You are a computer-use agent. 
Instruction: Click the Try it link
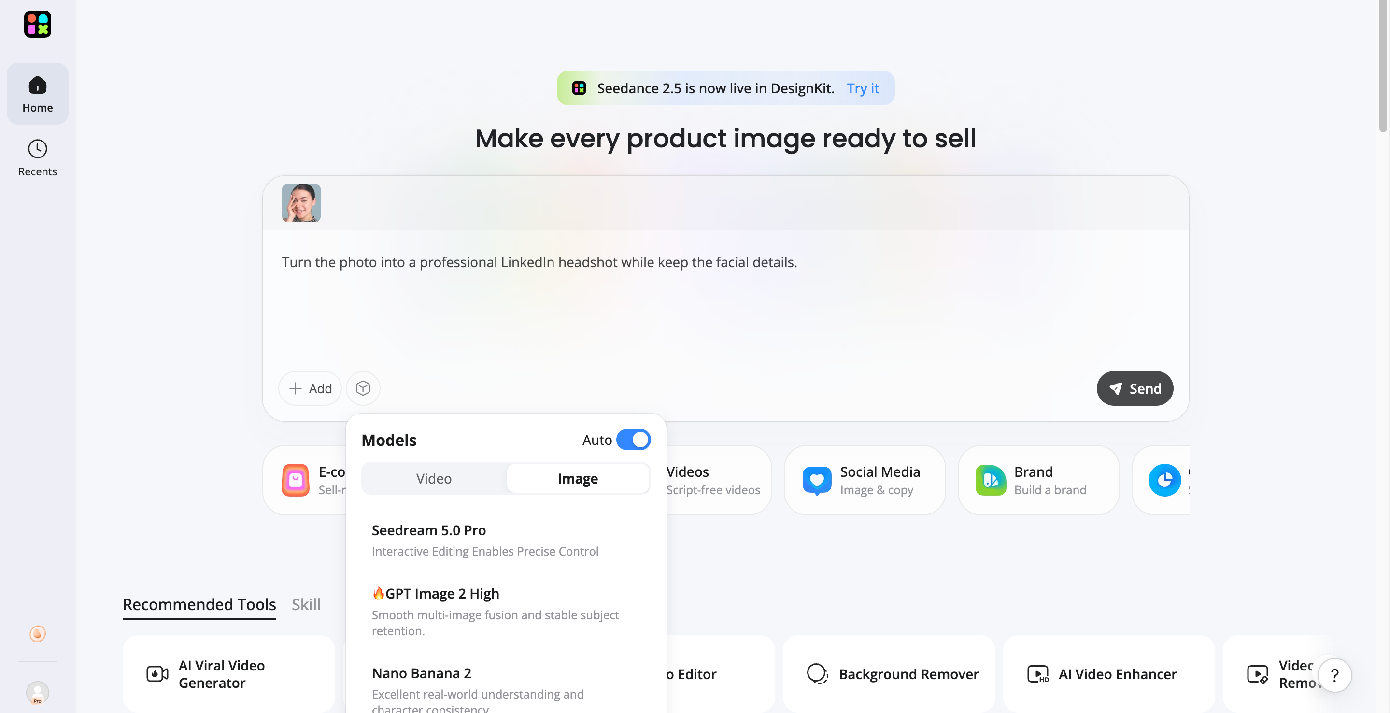tap(863, 88)
